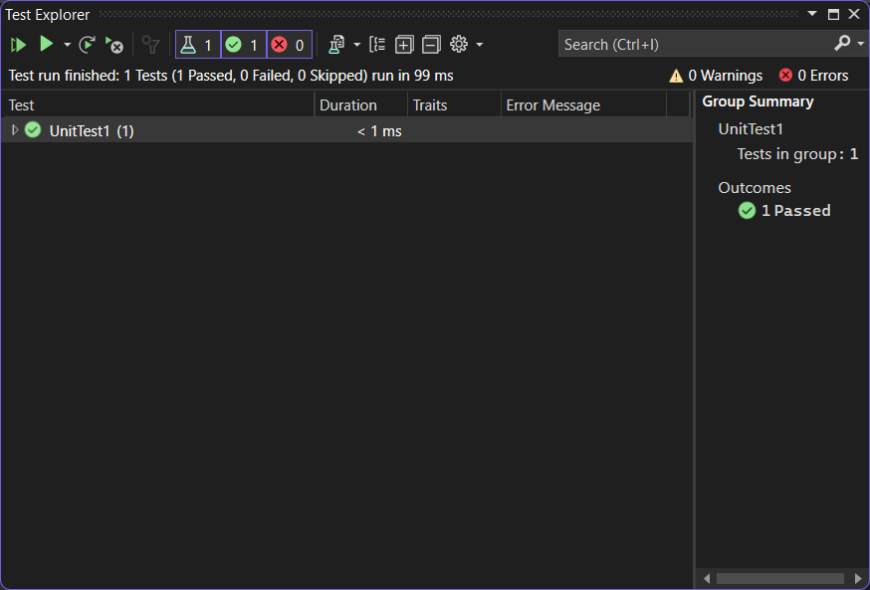The width and height of the screenshot is (870, 590).
Task: Click the Run failed tests icon
Action: 114,45
